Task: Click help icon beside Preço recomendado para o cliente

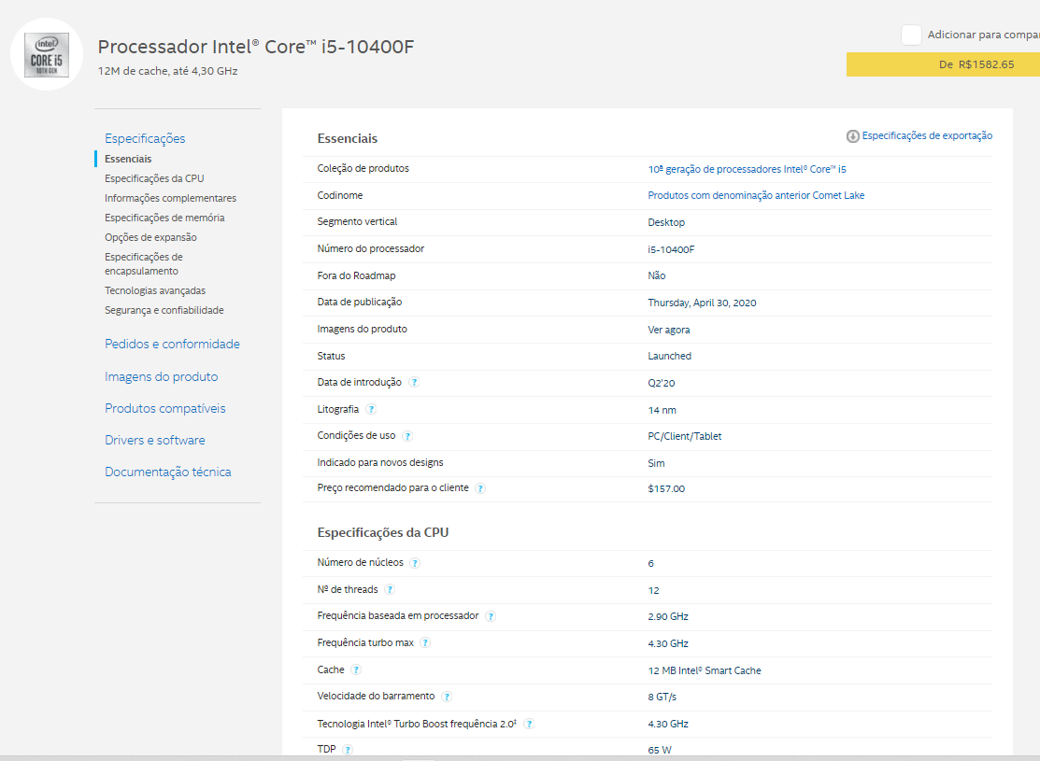Action: (x=481, y=488)
